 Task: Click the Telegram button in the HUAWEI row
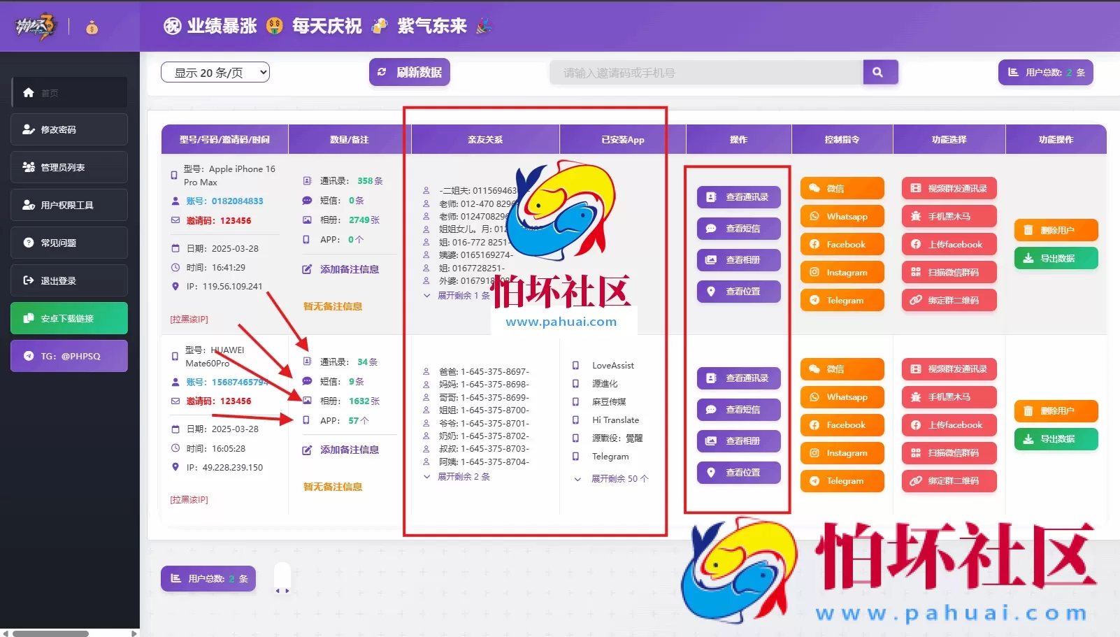coord(842,481)
